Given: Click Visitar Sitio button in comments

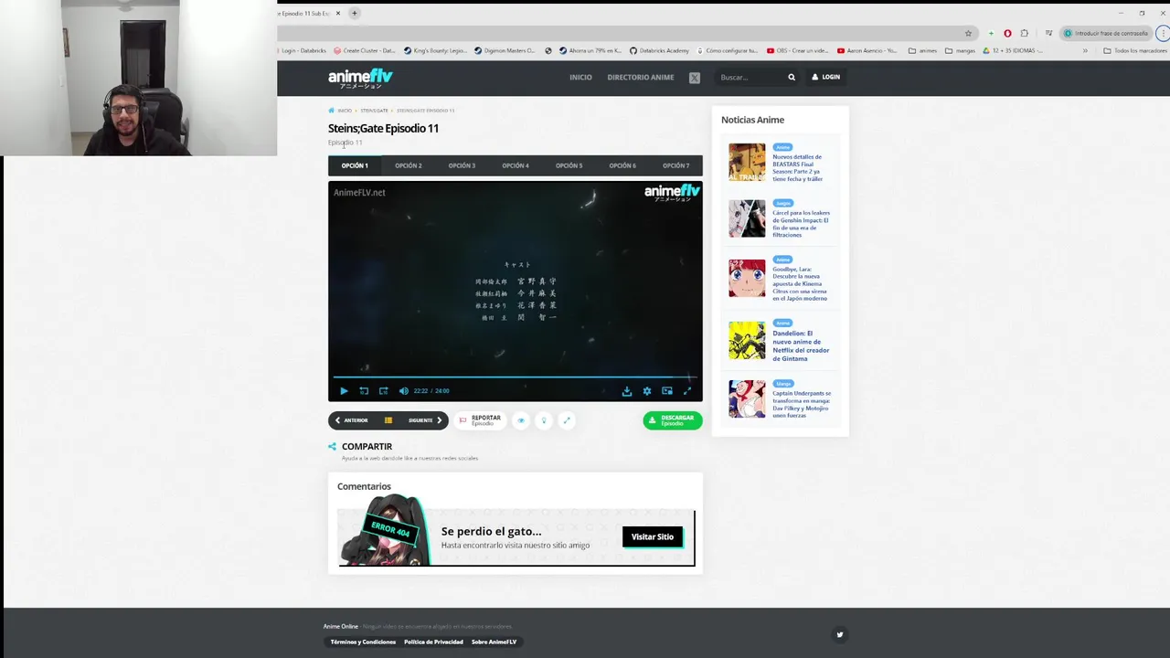Looking at the screenshot, I should (x=653, y=537).
